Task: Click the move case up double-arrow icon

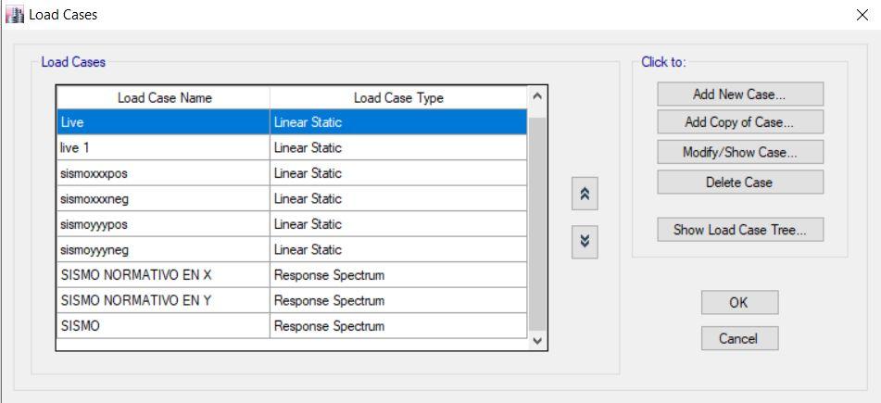Action: tap(585, 194)
